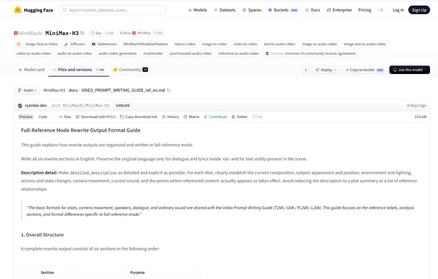Click the synchronized-audio-video tag
The width and height of the screenshot is (438, 279).
[190, 54]
